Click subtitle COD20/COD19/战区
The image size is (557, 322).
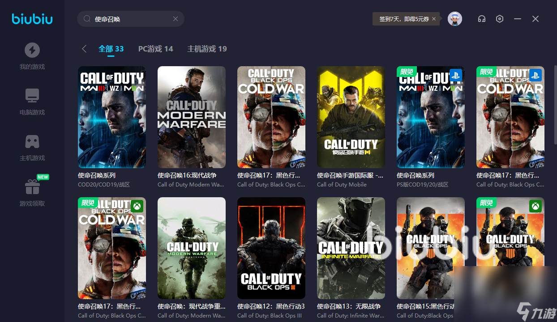coord(104,185)
